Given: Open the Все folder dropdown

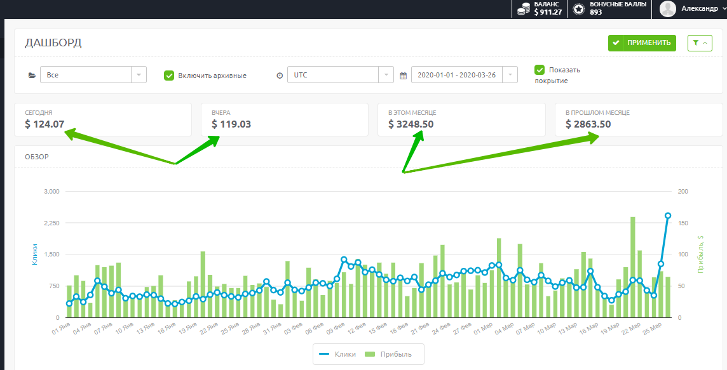Looking at the screenshot, I should click(93, 74).
